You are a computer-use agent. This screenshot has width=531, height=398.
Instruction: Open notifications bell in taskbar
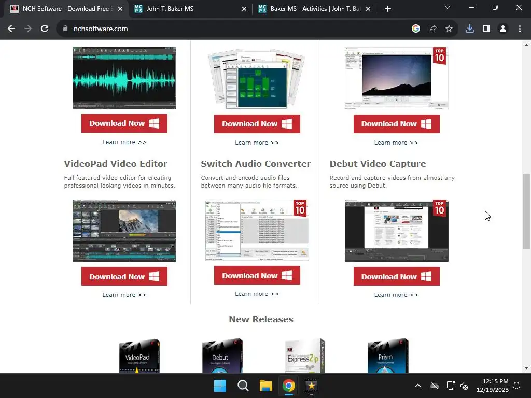[x=517, y=386]
